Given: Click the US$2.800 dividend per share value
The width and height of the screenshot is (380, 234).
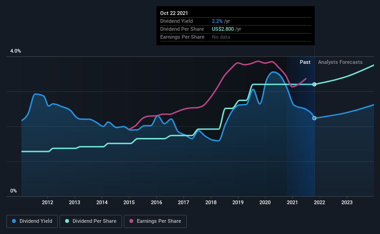Looking at the screenshot, I should 223,29.
